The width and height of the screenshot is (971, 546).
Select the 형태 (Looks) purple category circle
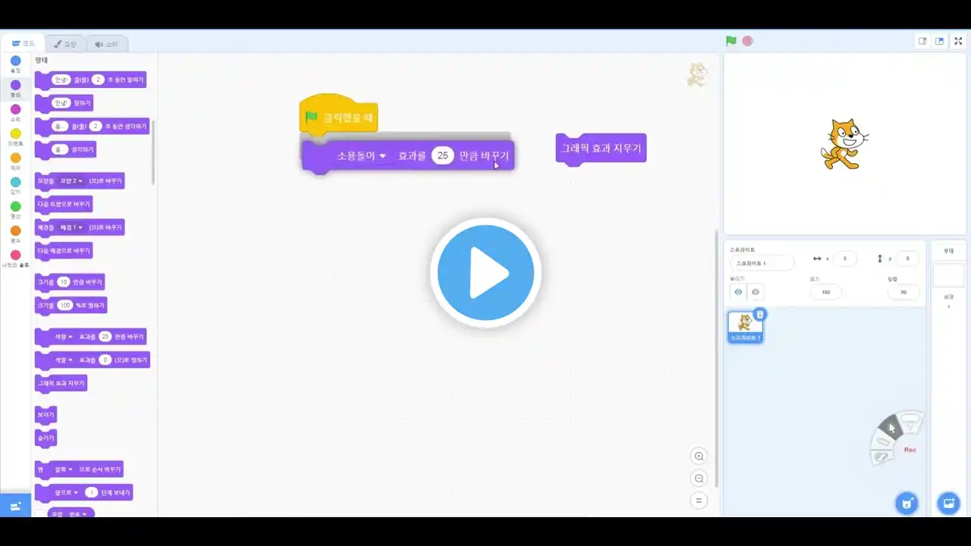[15, 85]
